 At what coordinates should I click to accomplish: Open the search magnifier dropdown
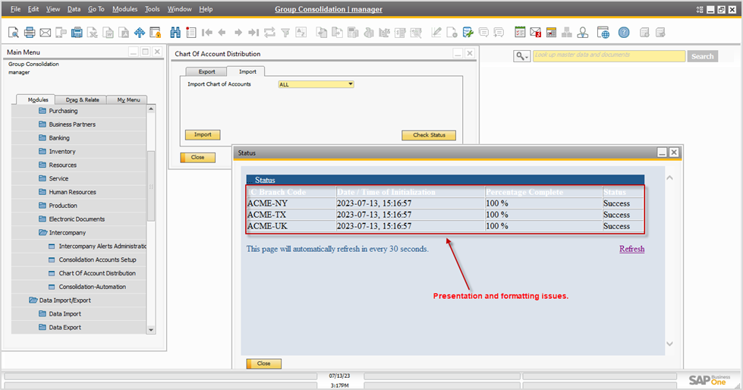point(521,56)
